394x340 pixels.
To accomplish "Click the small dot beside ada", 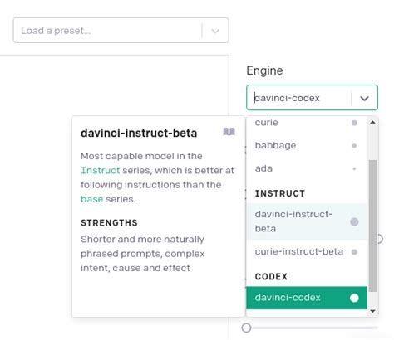I will coord(354,168).
